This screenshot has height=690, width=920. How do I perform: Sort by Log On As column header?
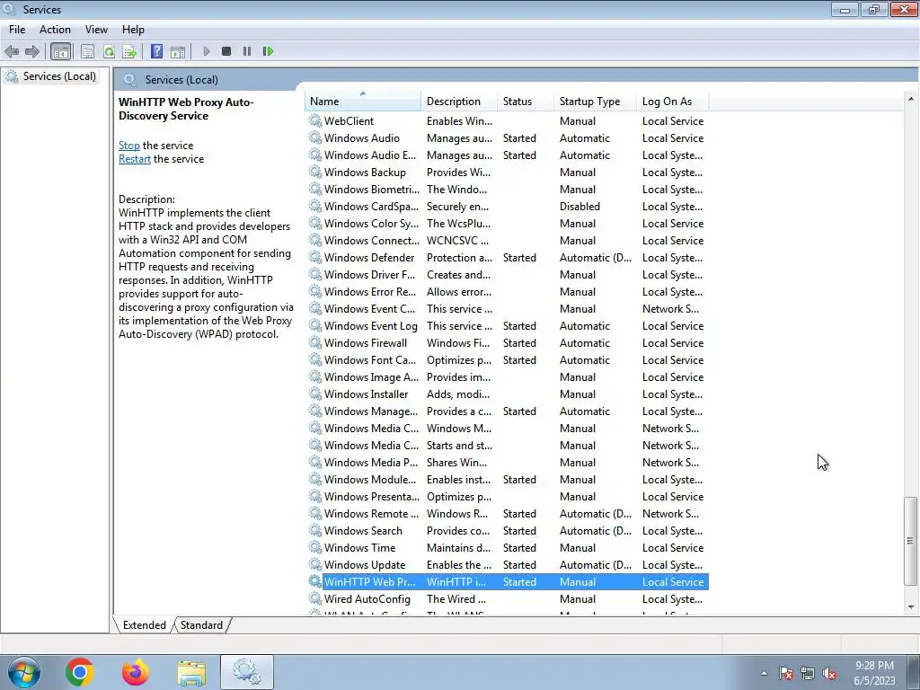pyautogui.click(x=672, y=102)
